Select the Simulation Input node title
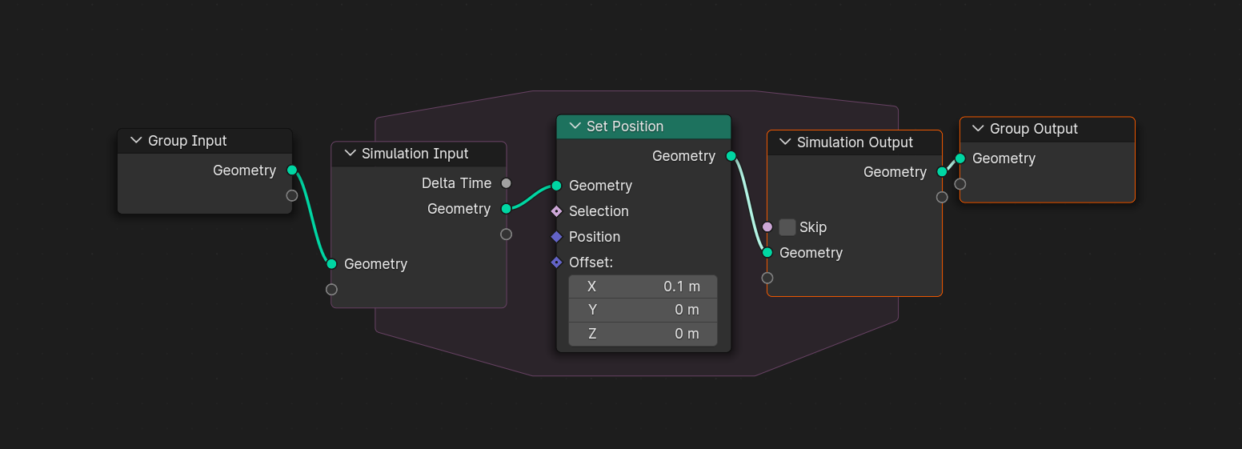 coord(415,154)
